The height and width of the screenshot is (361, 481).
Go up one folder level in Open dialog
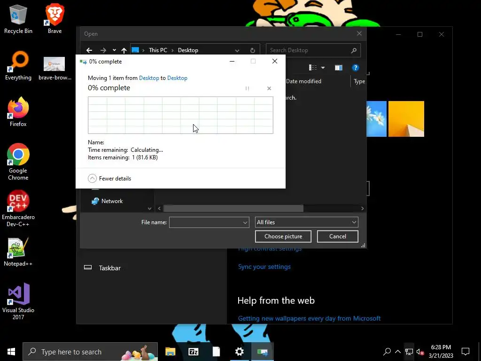pos(124,50)
